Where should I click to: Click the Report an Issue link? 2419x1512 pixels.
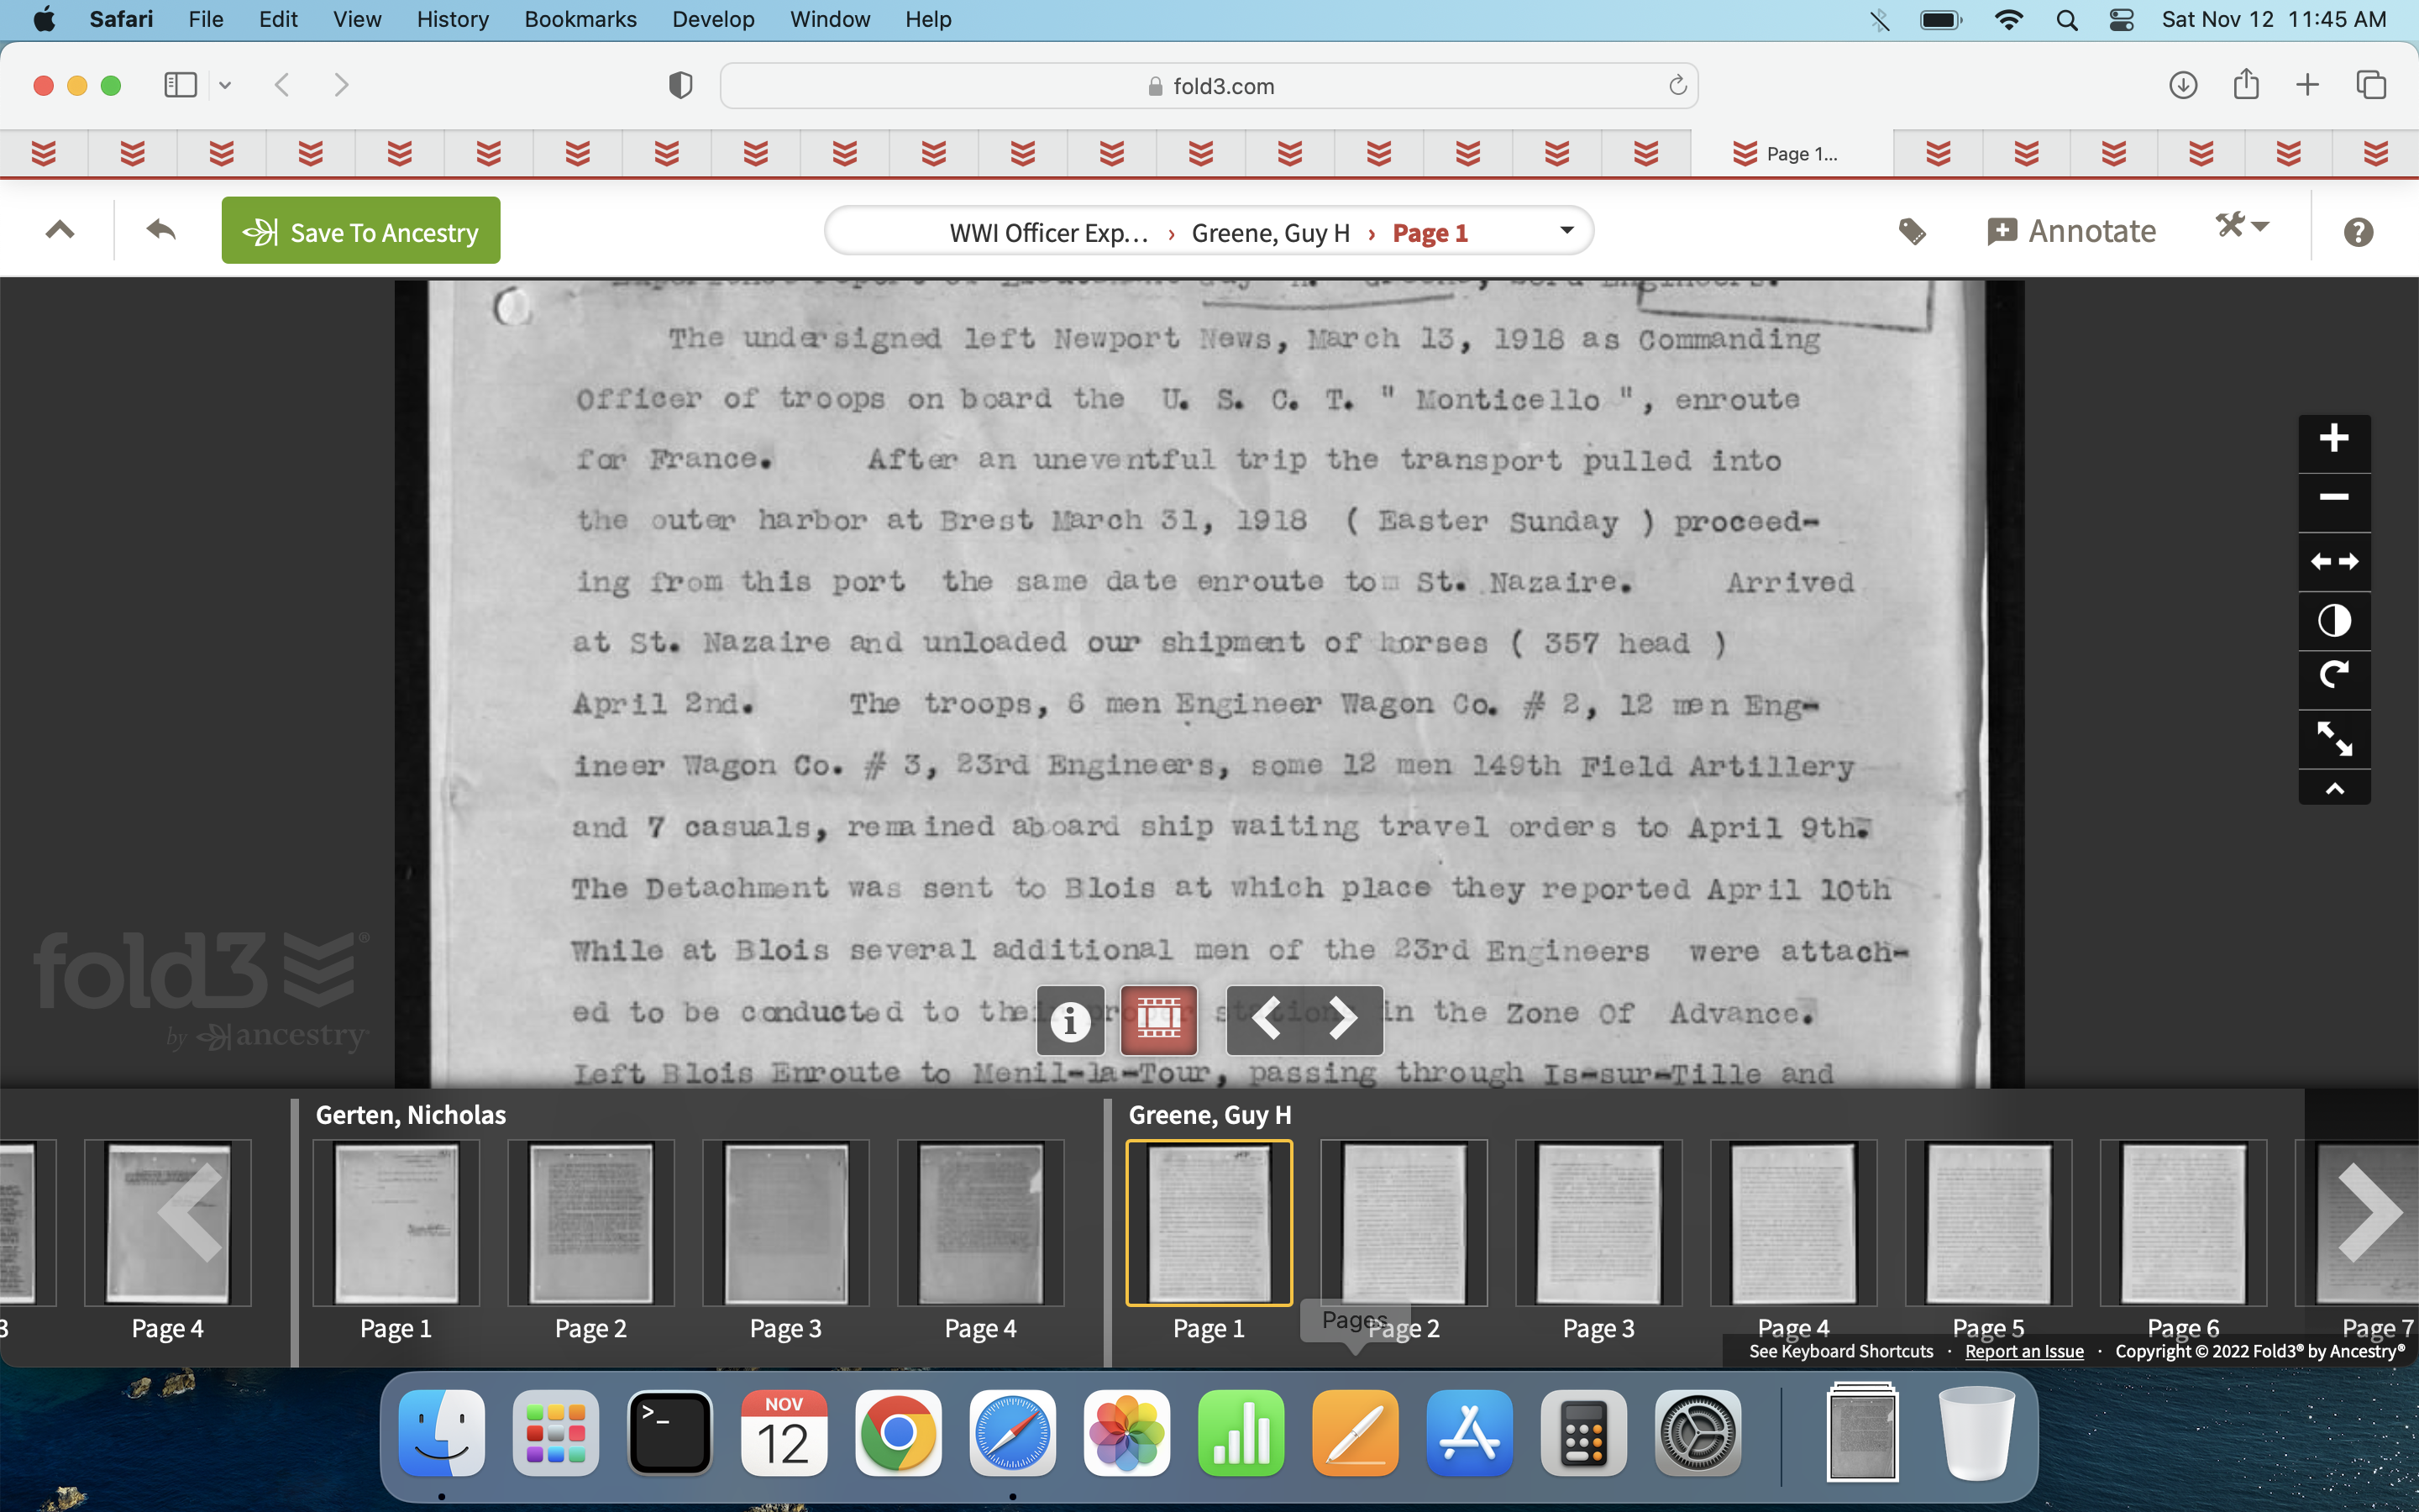click(2023, 1351)
